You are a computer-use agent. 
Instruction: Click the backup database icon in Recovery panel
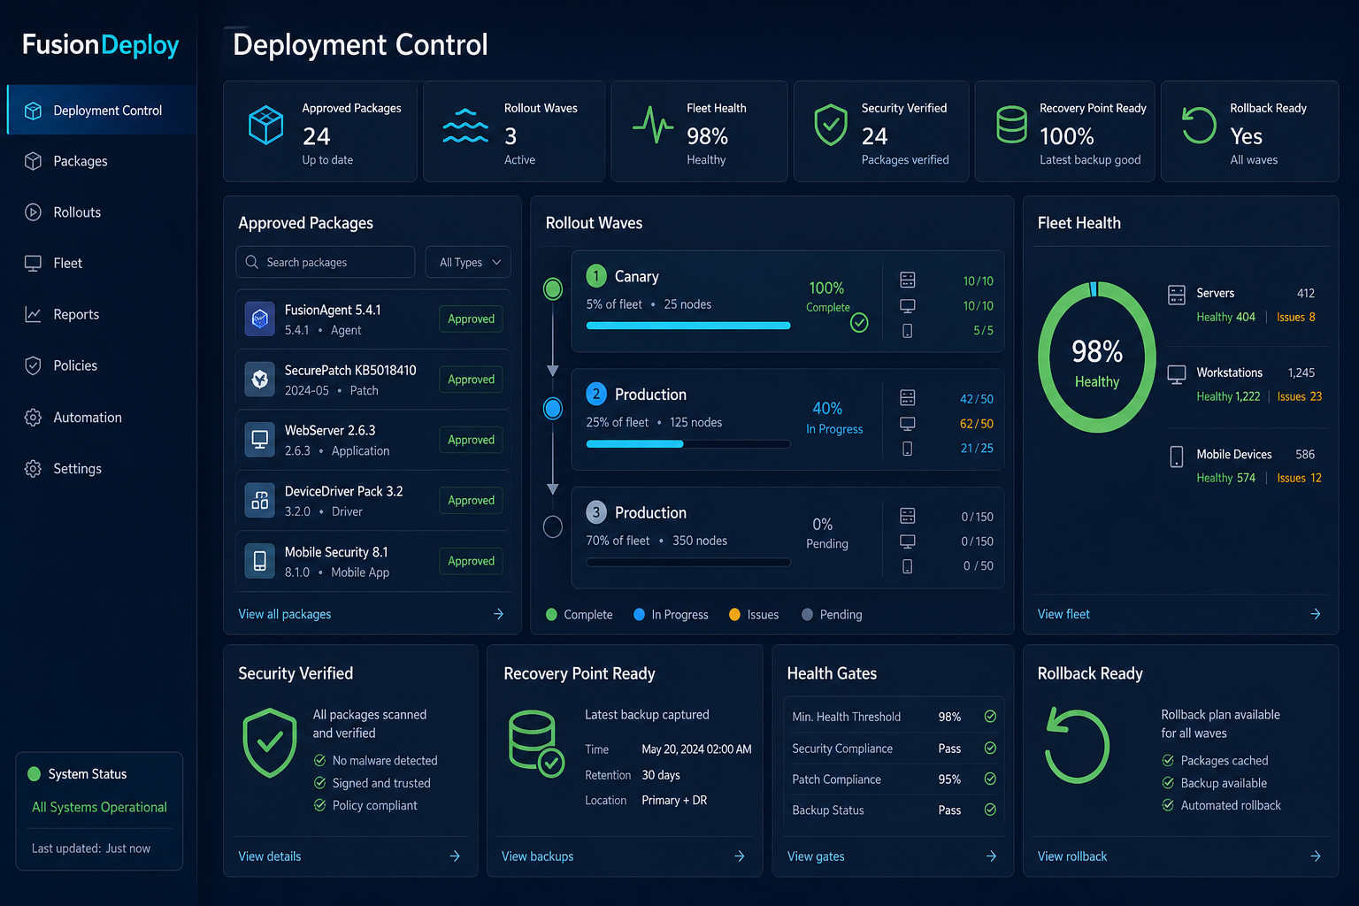click(536, 743)
